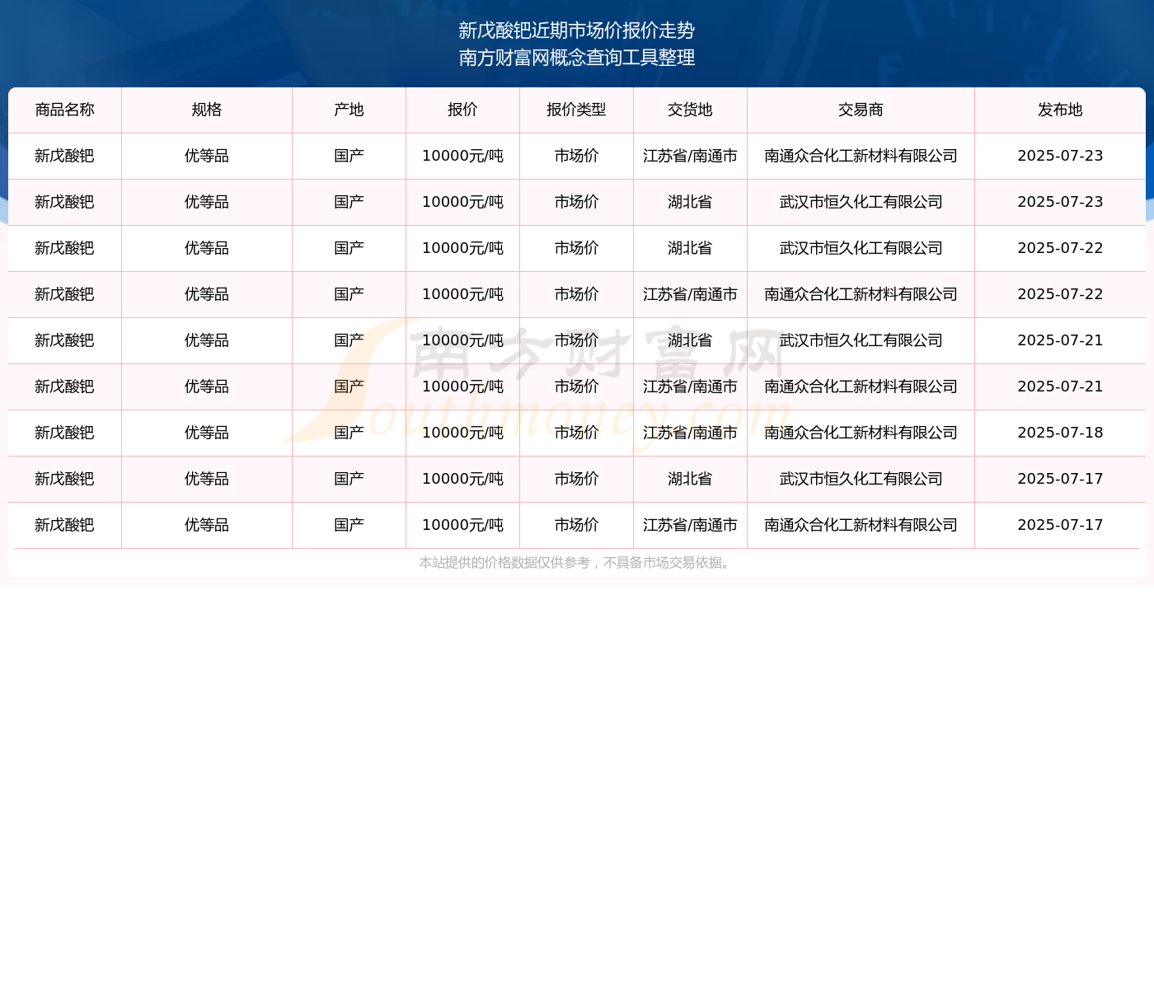Click the title 新戊酸钯近期市场价报价走势

[x=577, y=30]
